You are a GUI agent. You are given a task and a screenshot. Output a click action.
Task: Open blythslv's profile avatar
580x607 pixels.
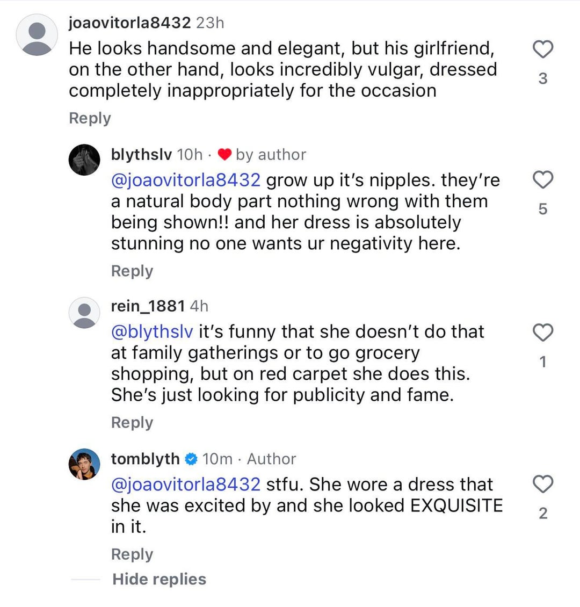tap(84, 160)
